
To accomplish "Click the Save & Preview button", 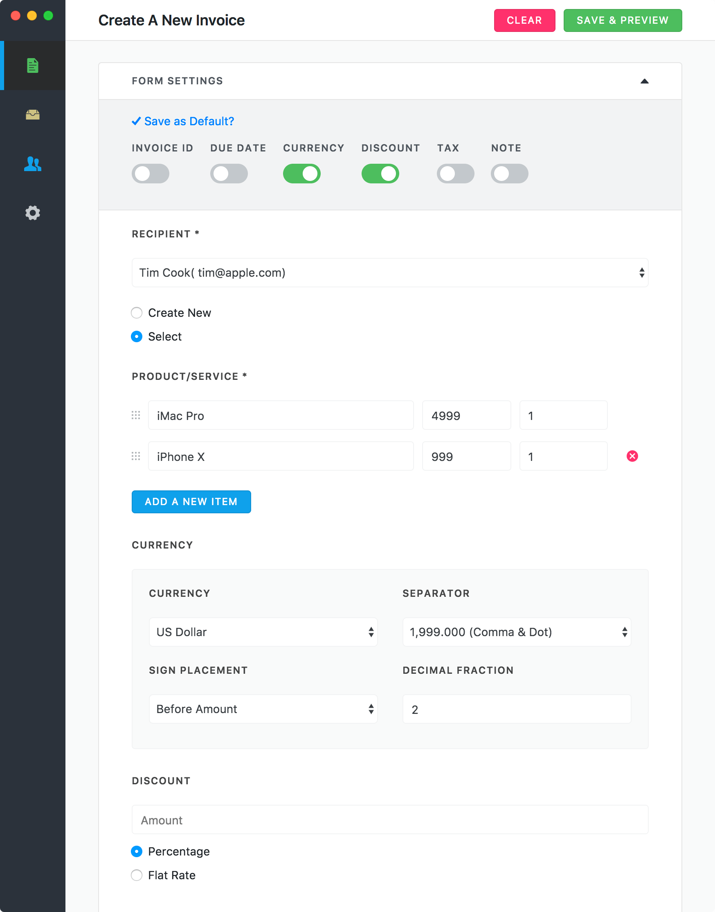I will coord(623,20).
